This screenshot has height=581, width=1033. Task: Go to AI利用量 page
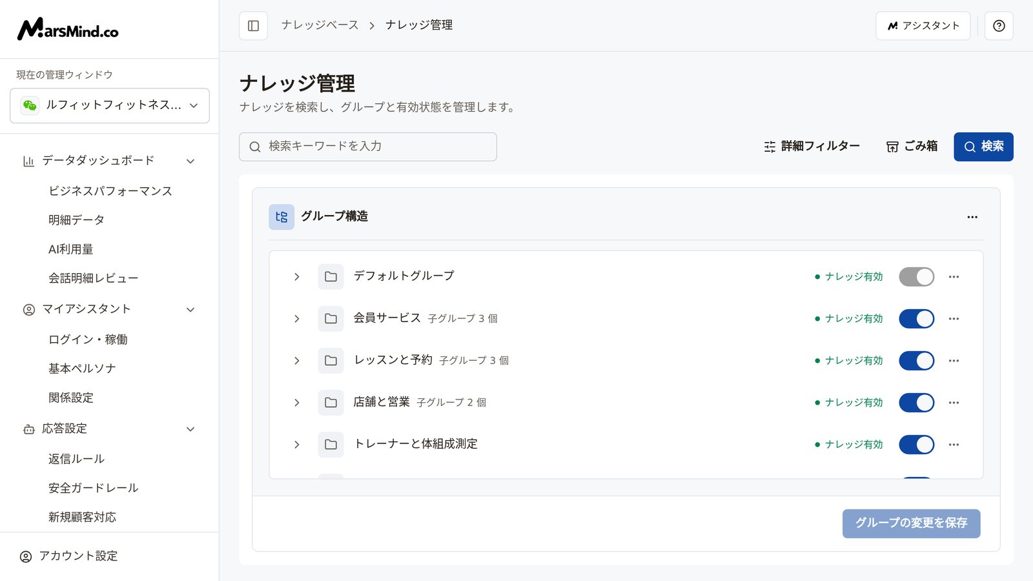[71, 249]
